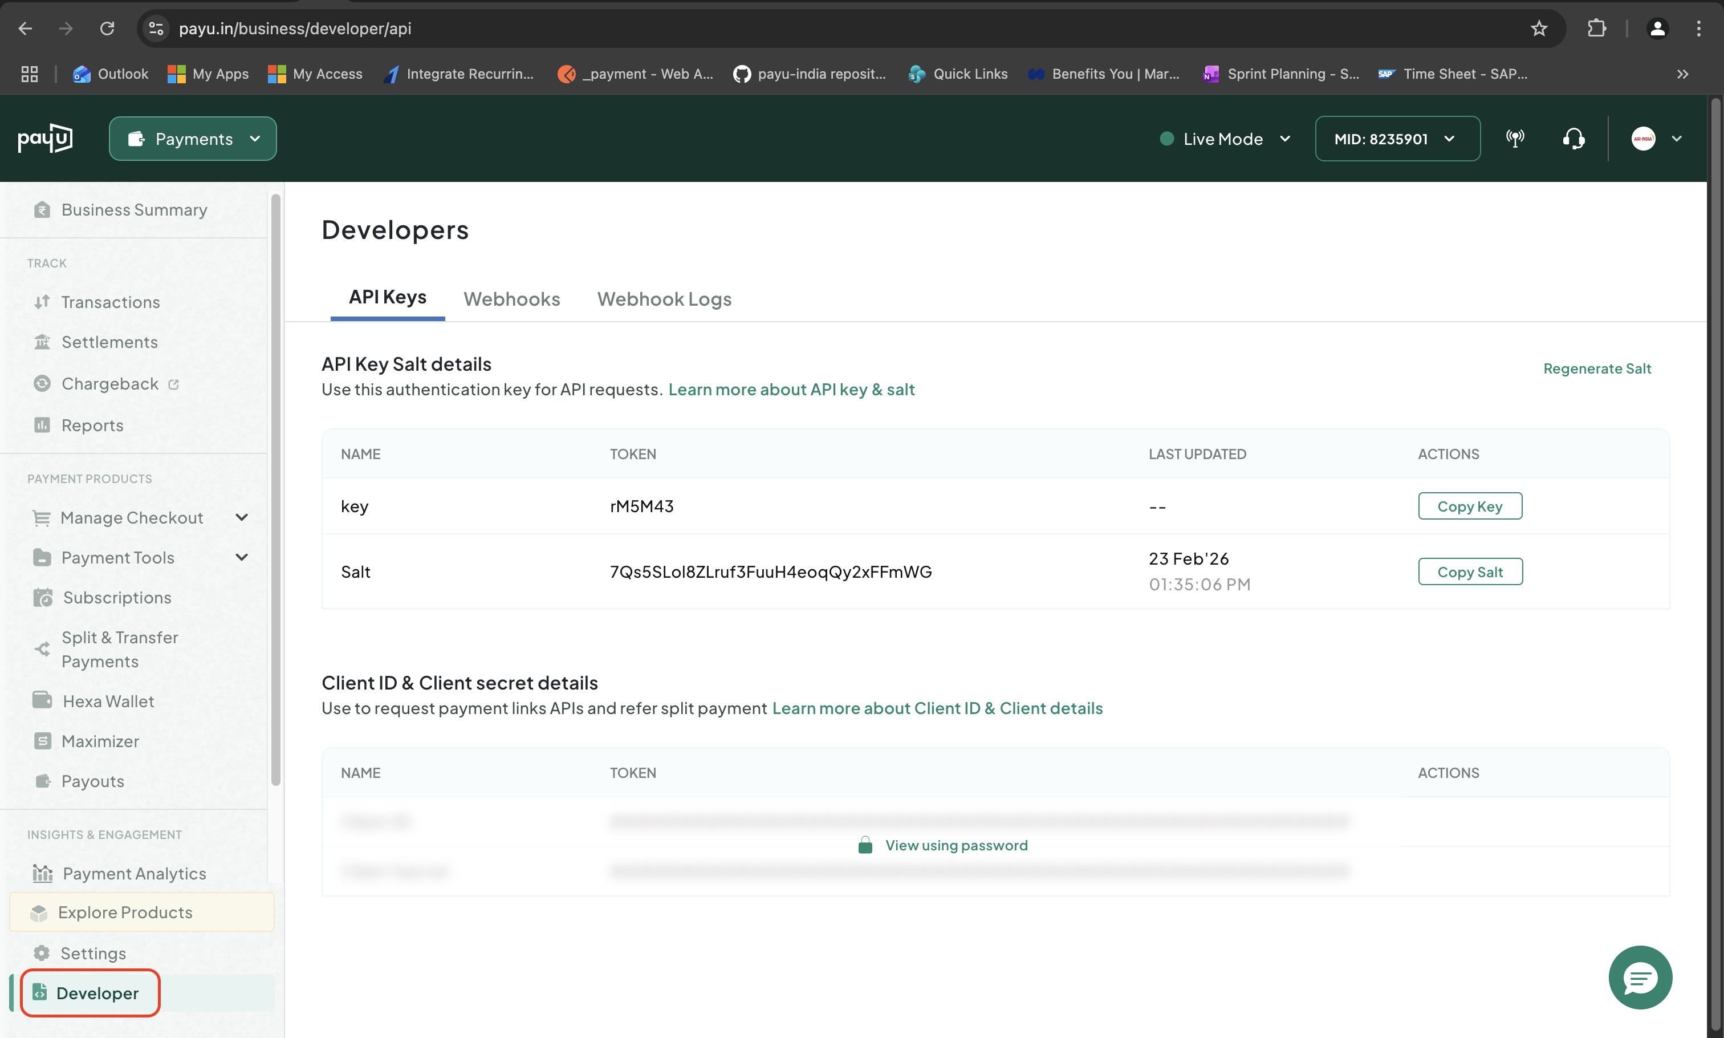Switch to the Webhook Logs tab
This screenshot has height=1038, width=1724.
point(664,299)
